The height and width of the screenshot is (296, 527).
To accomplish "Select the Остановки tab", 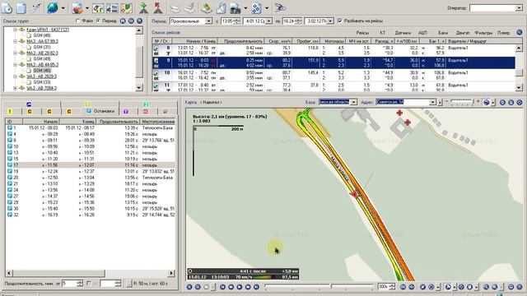I will click(x=100, y=111).
